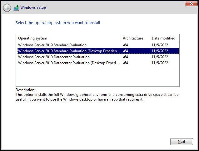Select Standard Evaluation (Desktop Experience) row
The height and width of the screenshot is (151, 199).
pyautogui.click(x=98, y=51)
